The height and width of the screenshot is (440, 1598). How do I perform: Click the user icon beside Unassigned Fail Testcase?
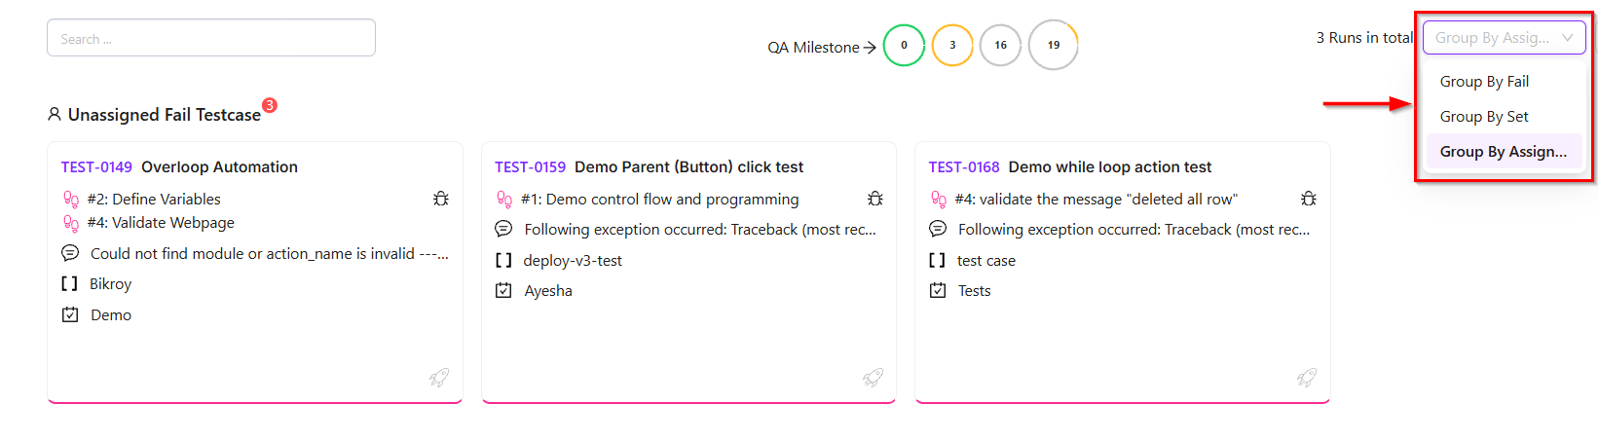pyautogui.click(x=55, y=114)
